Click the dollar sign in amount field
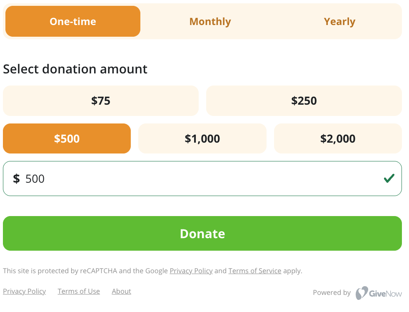 (x=16, y=179)
